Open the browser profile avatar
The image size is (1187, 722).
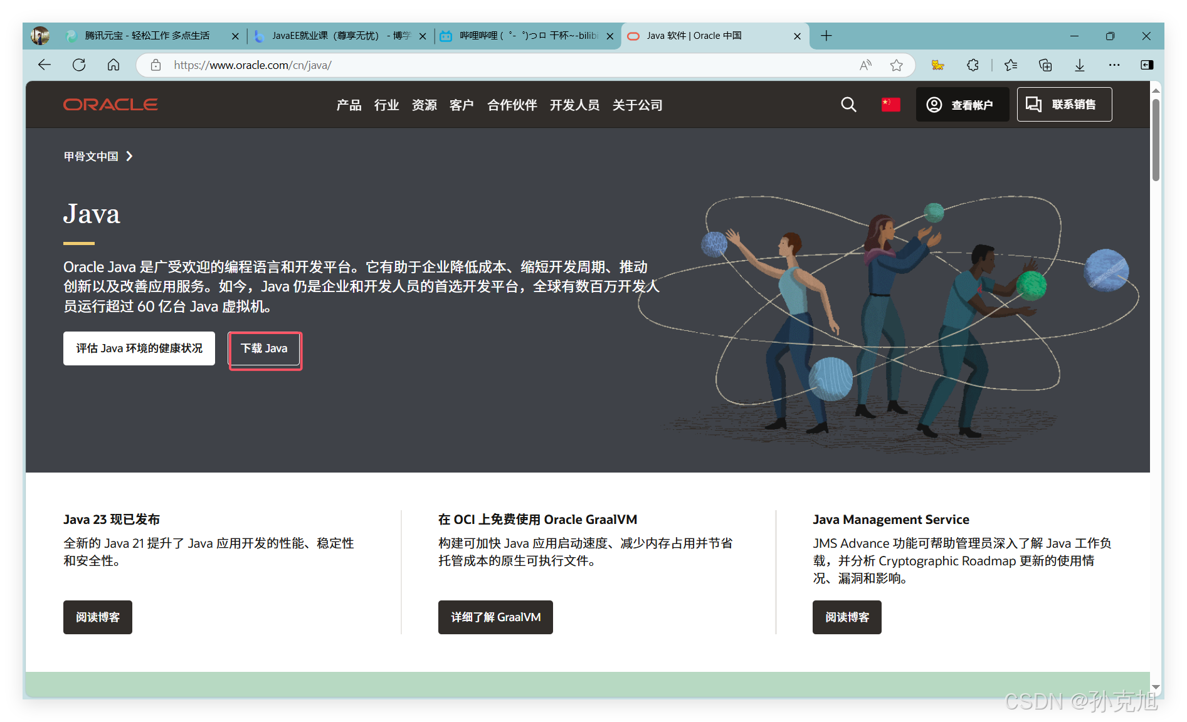40,36
